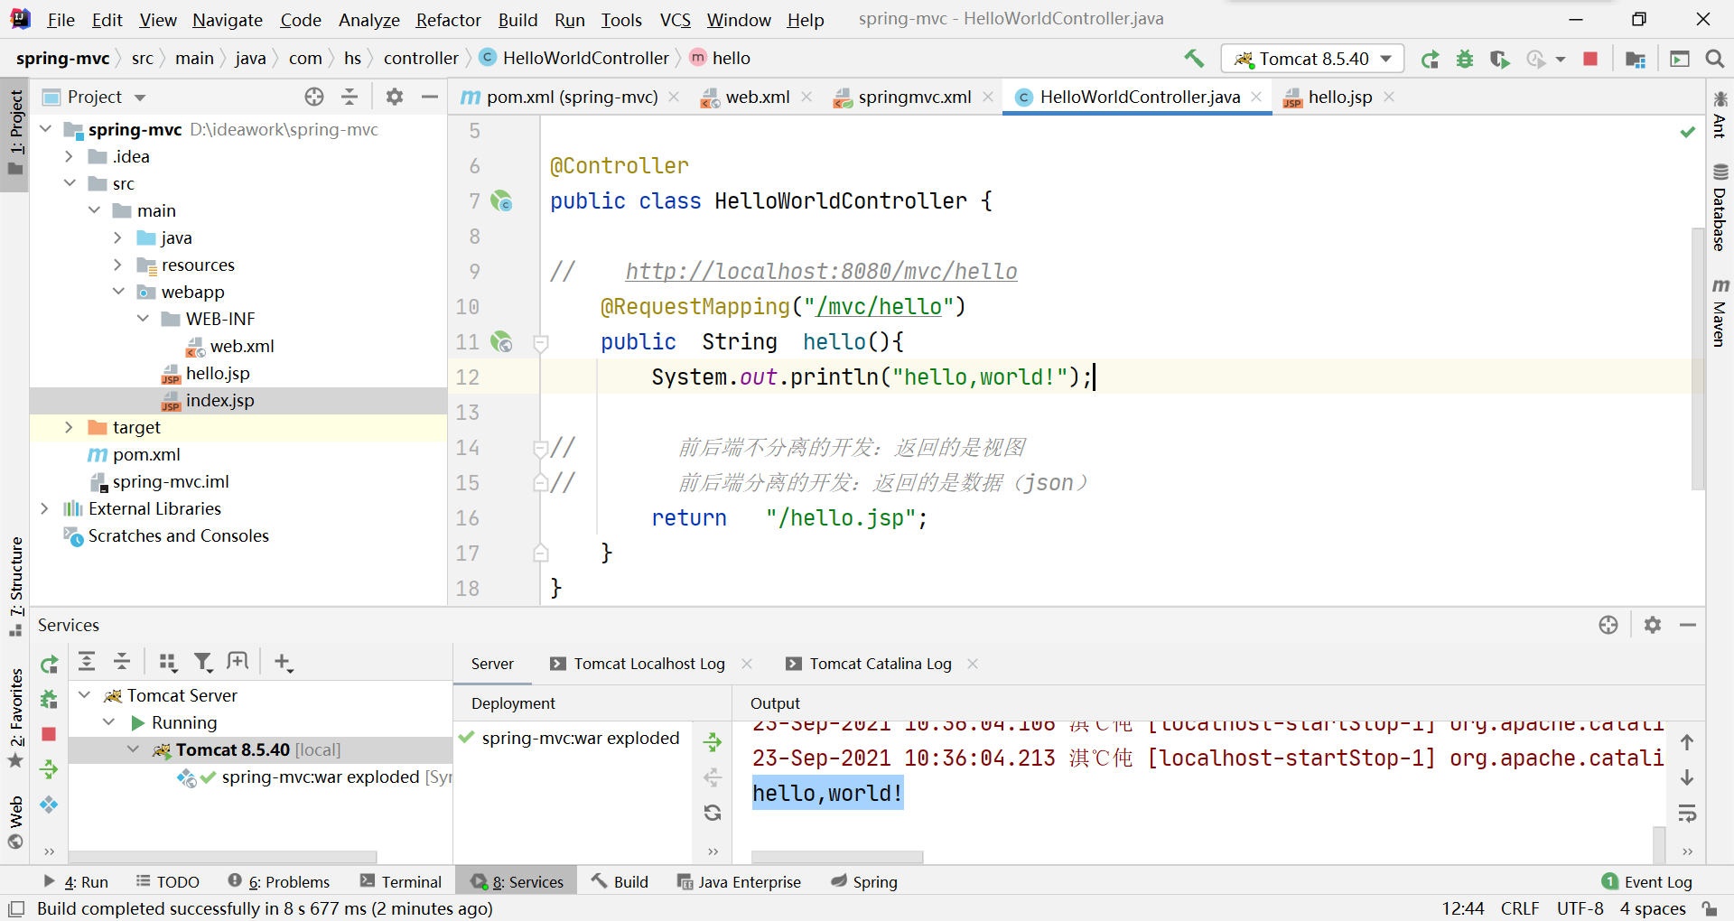Click the Spring tool window button
This screenshot has width=1734, height=921.
pos(863,881)
